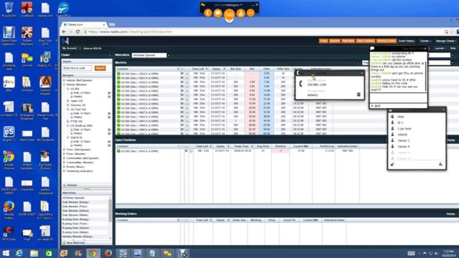Click the Finder search text field
This screenshot has width=459, height=258.
pyautogui.click(x=77, y=68)
